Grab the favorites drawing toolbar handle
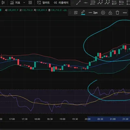 (x=72, y=3)
